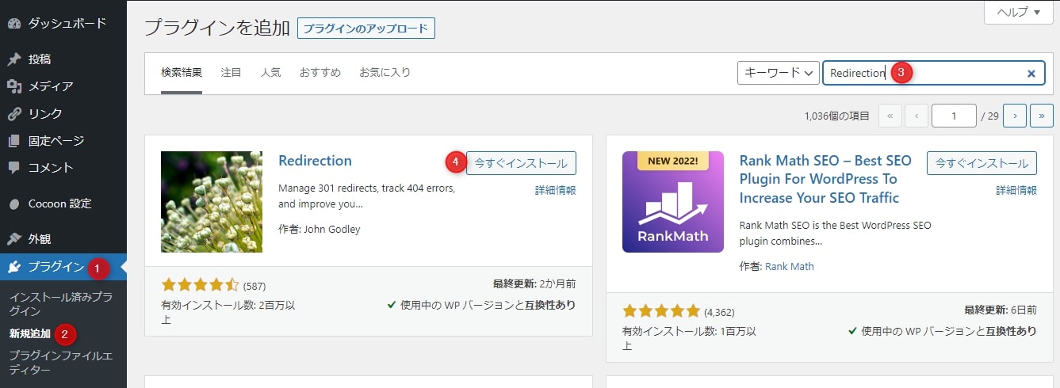Click プラグインを追加 page heading

tap(217, 28)
